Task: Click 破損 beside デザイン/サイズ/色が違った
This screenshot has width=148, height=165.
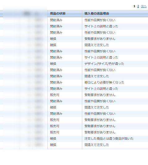Action: (x=53, y=64)
